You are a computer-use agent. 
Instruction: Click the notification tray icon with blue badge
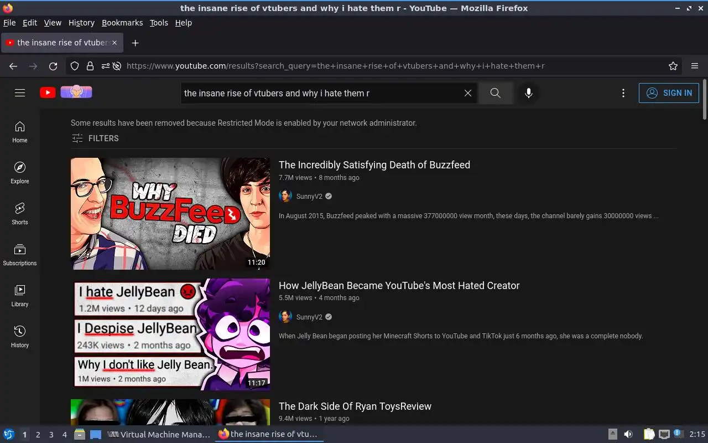679,435
